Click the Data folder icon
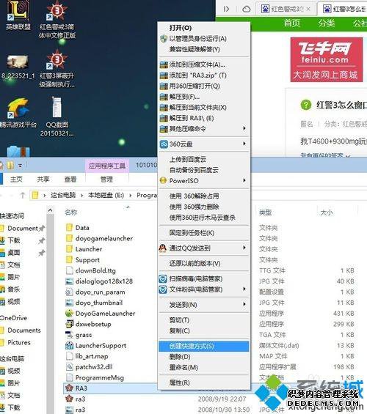Screen dimensions: 367x414 click(69, 228)
